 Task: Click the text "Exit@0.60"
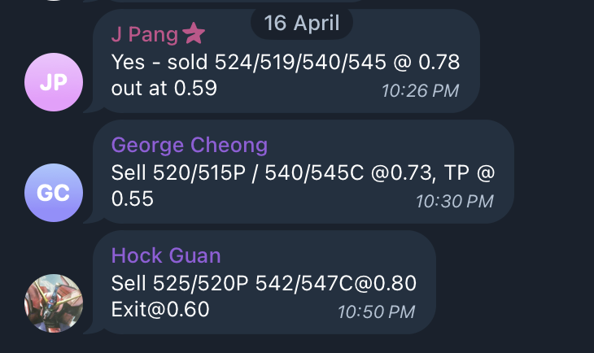(160, 309)
